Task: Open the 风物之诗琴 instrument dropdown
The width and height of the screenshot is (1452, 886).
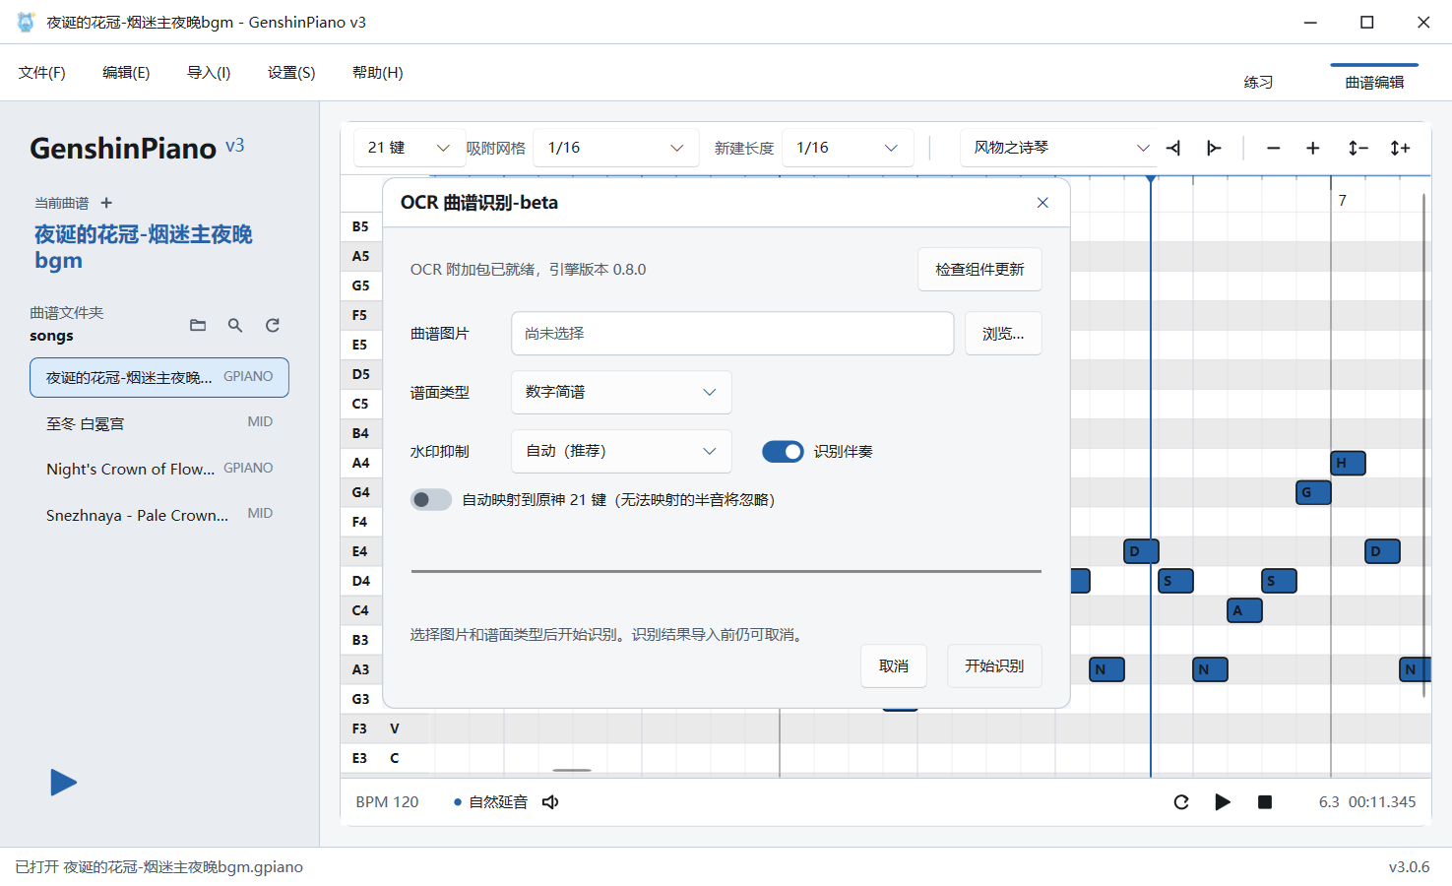Action: 1059,148
